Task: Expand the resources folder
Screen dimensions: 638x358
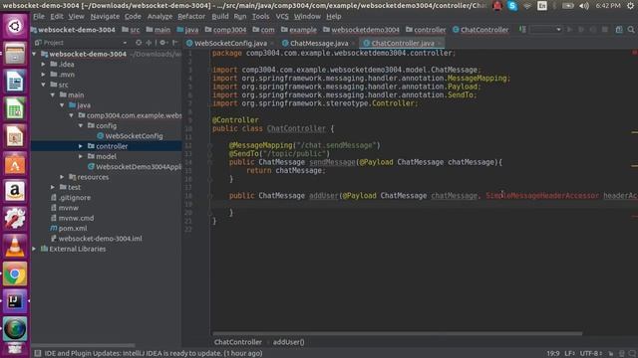Action: [62, 177]
